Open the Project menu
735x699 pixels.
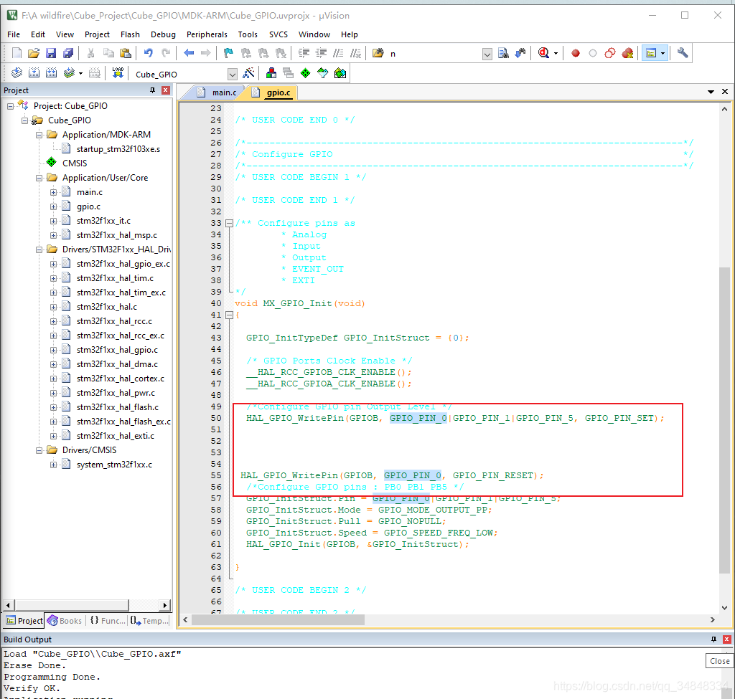coord(97,34)
